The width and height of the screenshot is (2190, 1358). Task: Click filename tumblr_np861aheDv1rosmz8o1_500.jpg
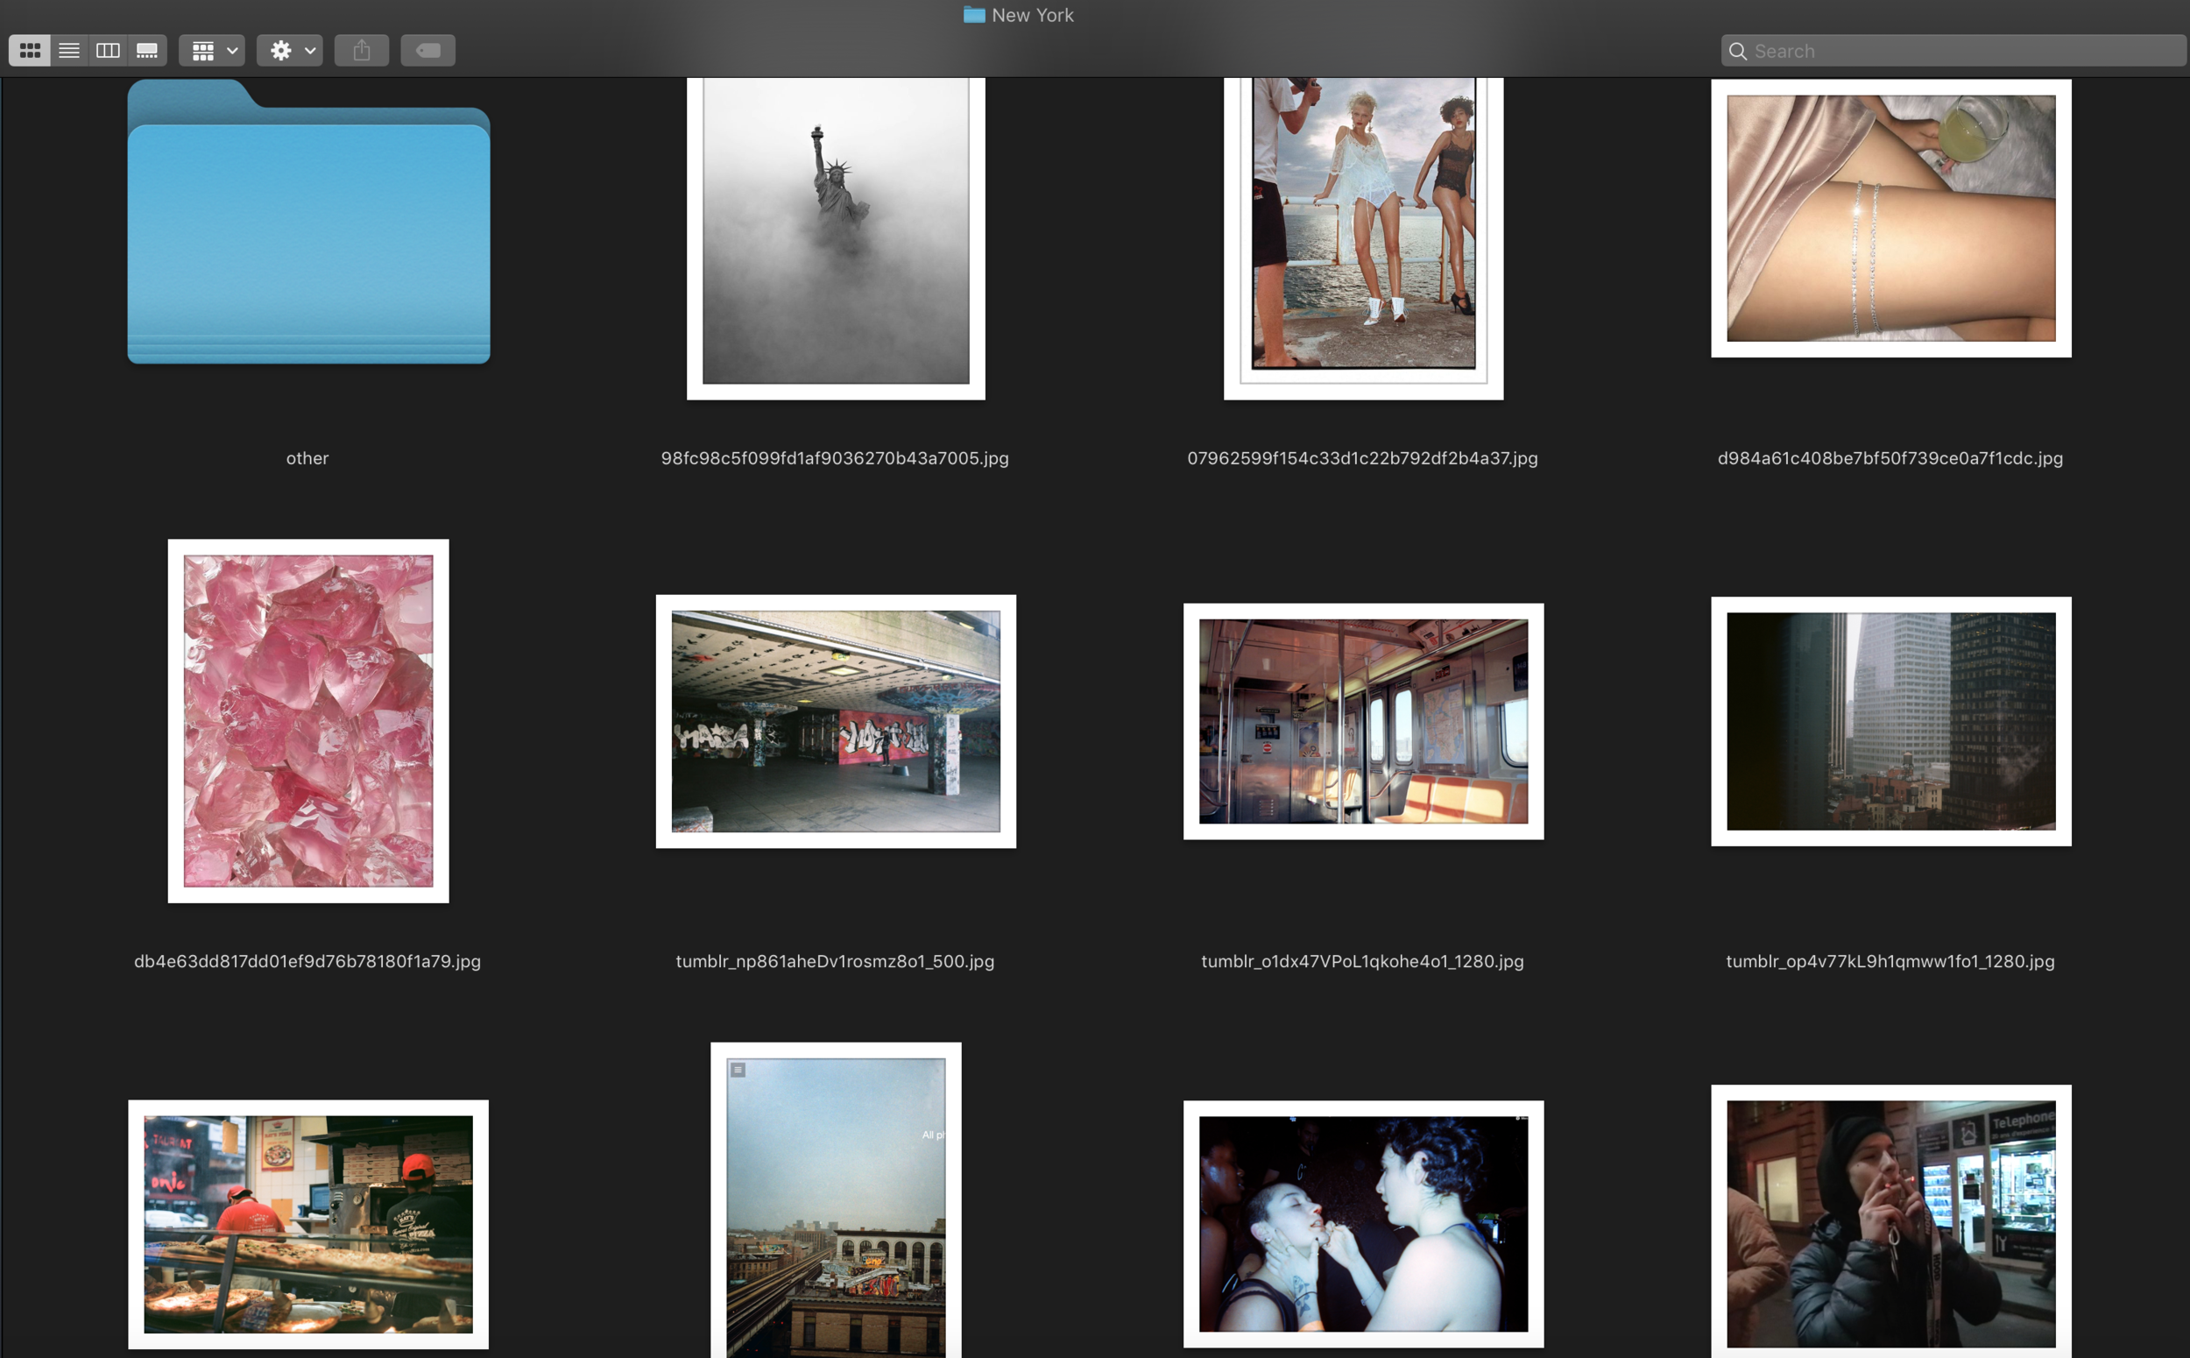[x=835, y=961]
